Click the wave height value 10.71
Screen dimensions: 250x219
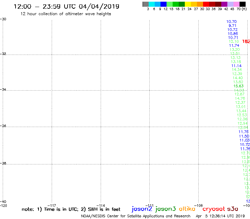pyautogui.click(x=233, y=38)
